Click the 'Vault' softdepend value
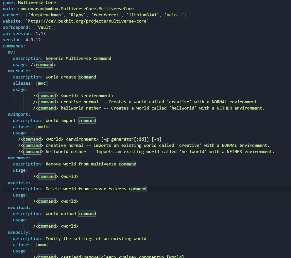 click(x=46, y=27)
